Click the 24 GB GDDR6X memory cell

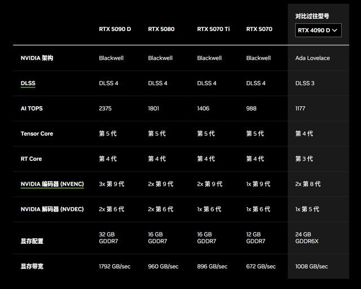point(307,238)
